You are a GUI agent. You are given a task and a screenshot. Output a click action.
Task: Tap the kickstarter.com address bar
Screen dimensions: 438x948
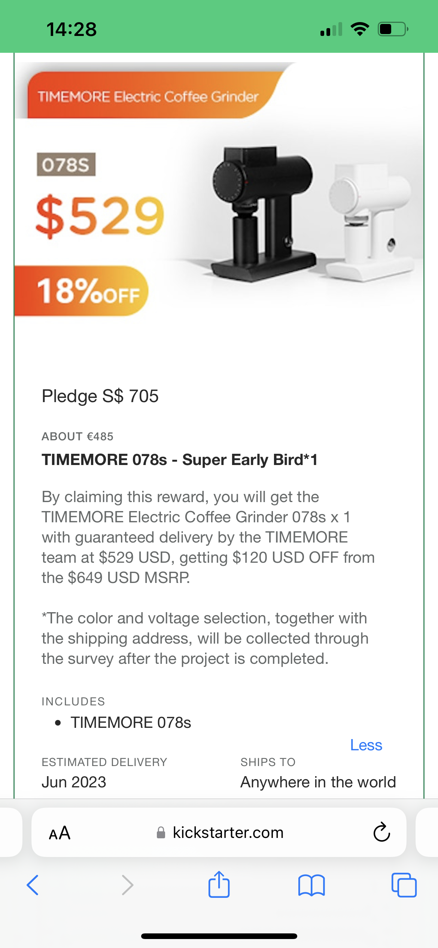(x=228, y=833)
